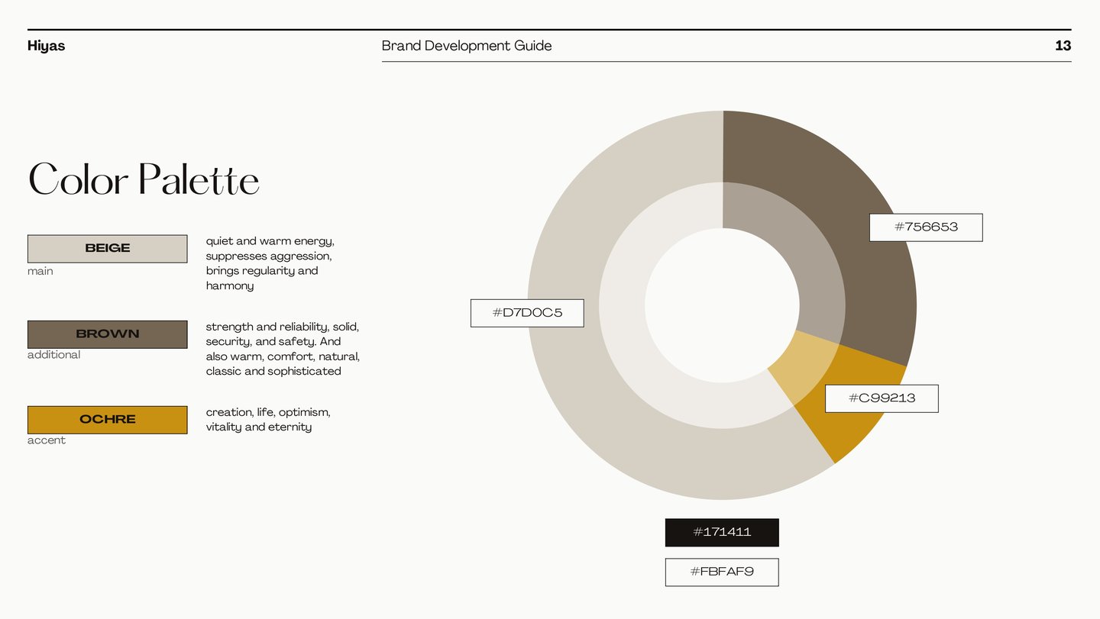
Task: Select the #756653 hex label
Action: pyautogui.click(x=926, y=227)
